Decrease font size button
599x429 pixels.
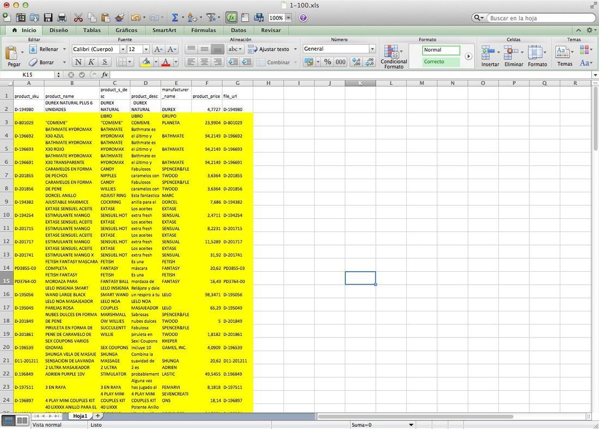click(x=172, y=50)
